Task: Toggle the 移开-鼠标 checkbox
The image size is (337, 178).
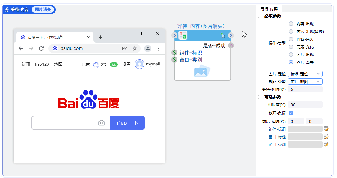Action: (x=291, y=113)
